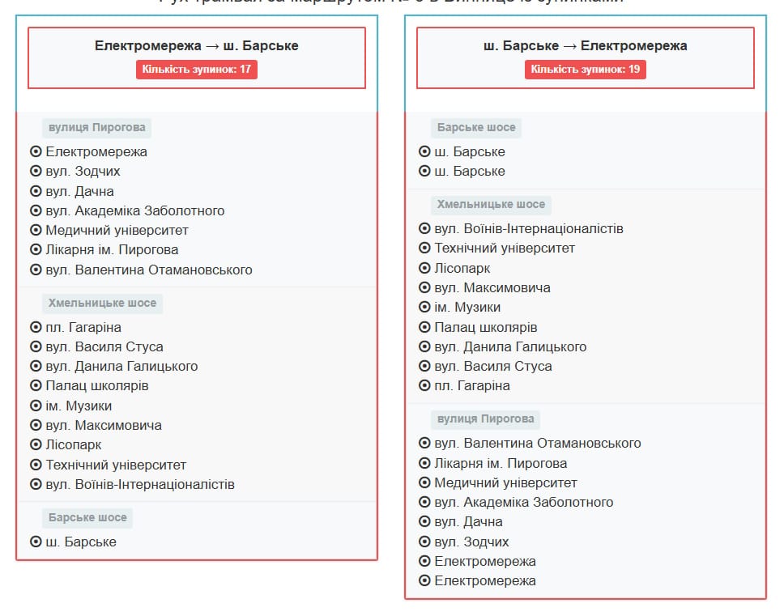Image resolution: width=784 pixels, height=616 pixels.
Task: Click the stop icon beside Технічний університет in the 19-stop list
Action: [424, 249]
